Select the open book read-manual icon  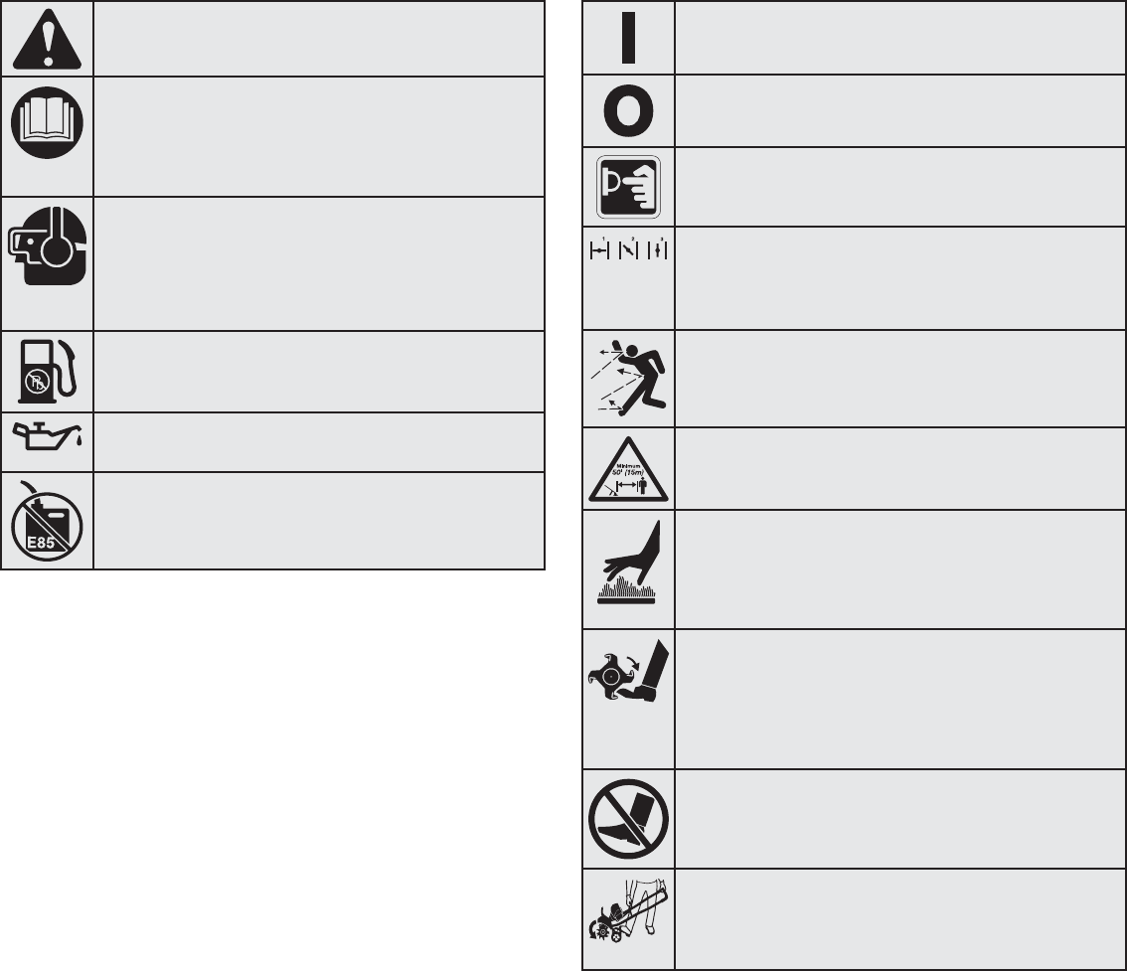(48, 123)
